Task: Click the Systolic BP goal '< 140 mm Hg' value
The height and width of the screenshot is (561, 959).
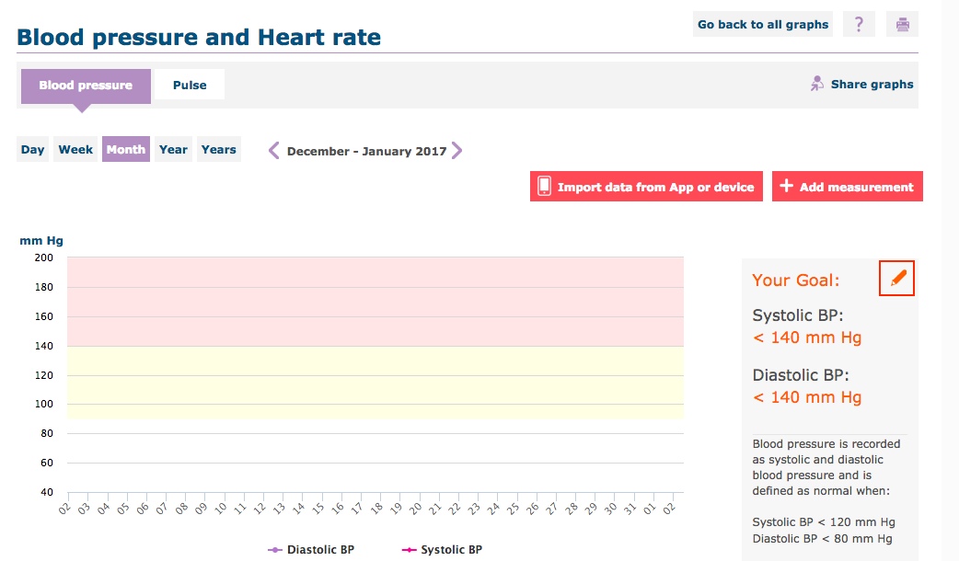Action: pyautogui.click(x=807, y=338)
